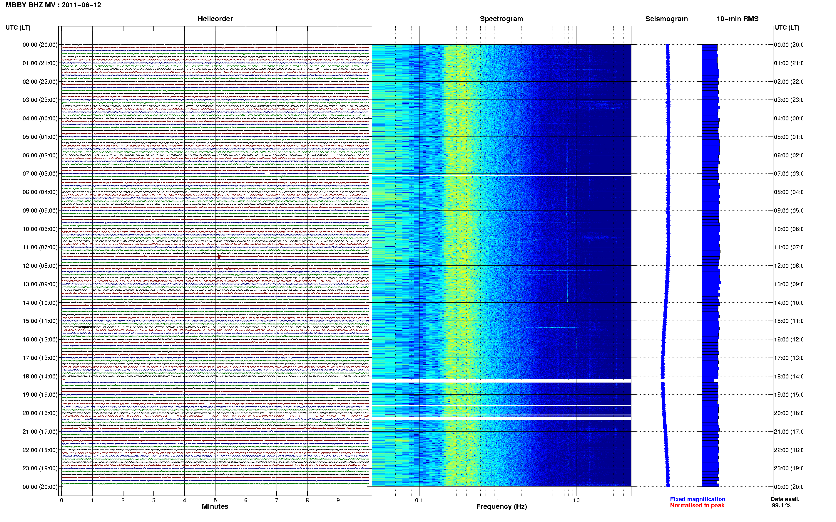The image size is (836, 522).
Task: Click the '99.1 %' data availability value
Action: pos(781,506)
